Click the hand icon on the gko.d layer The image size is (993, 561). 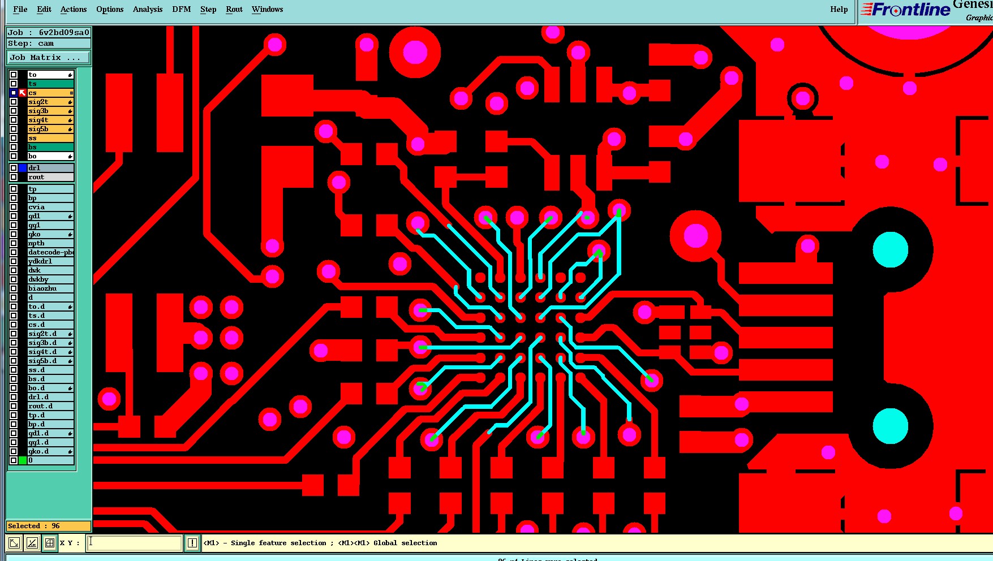click(x=70, y=451)
